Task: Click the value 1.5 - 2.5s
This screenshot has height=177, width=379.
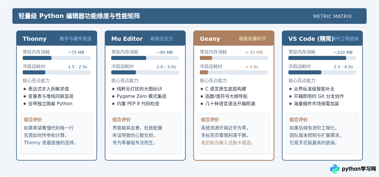Action: click(78, 67)
